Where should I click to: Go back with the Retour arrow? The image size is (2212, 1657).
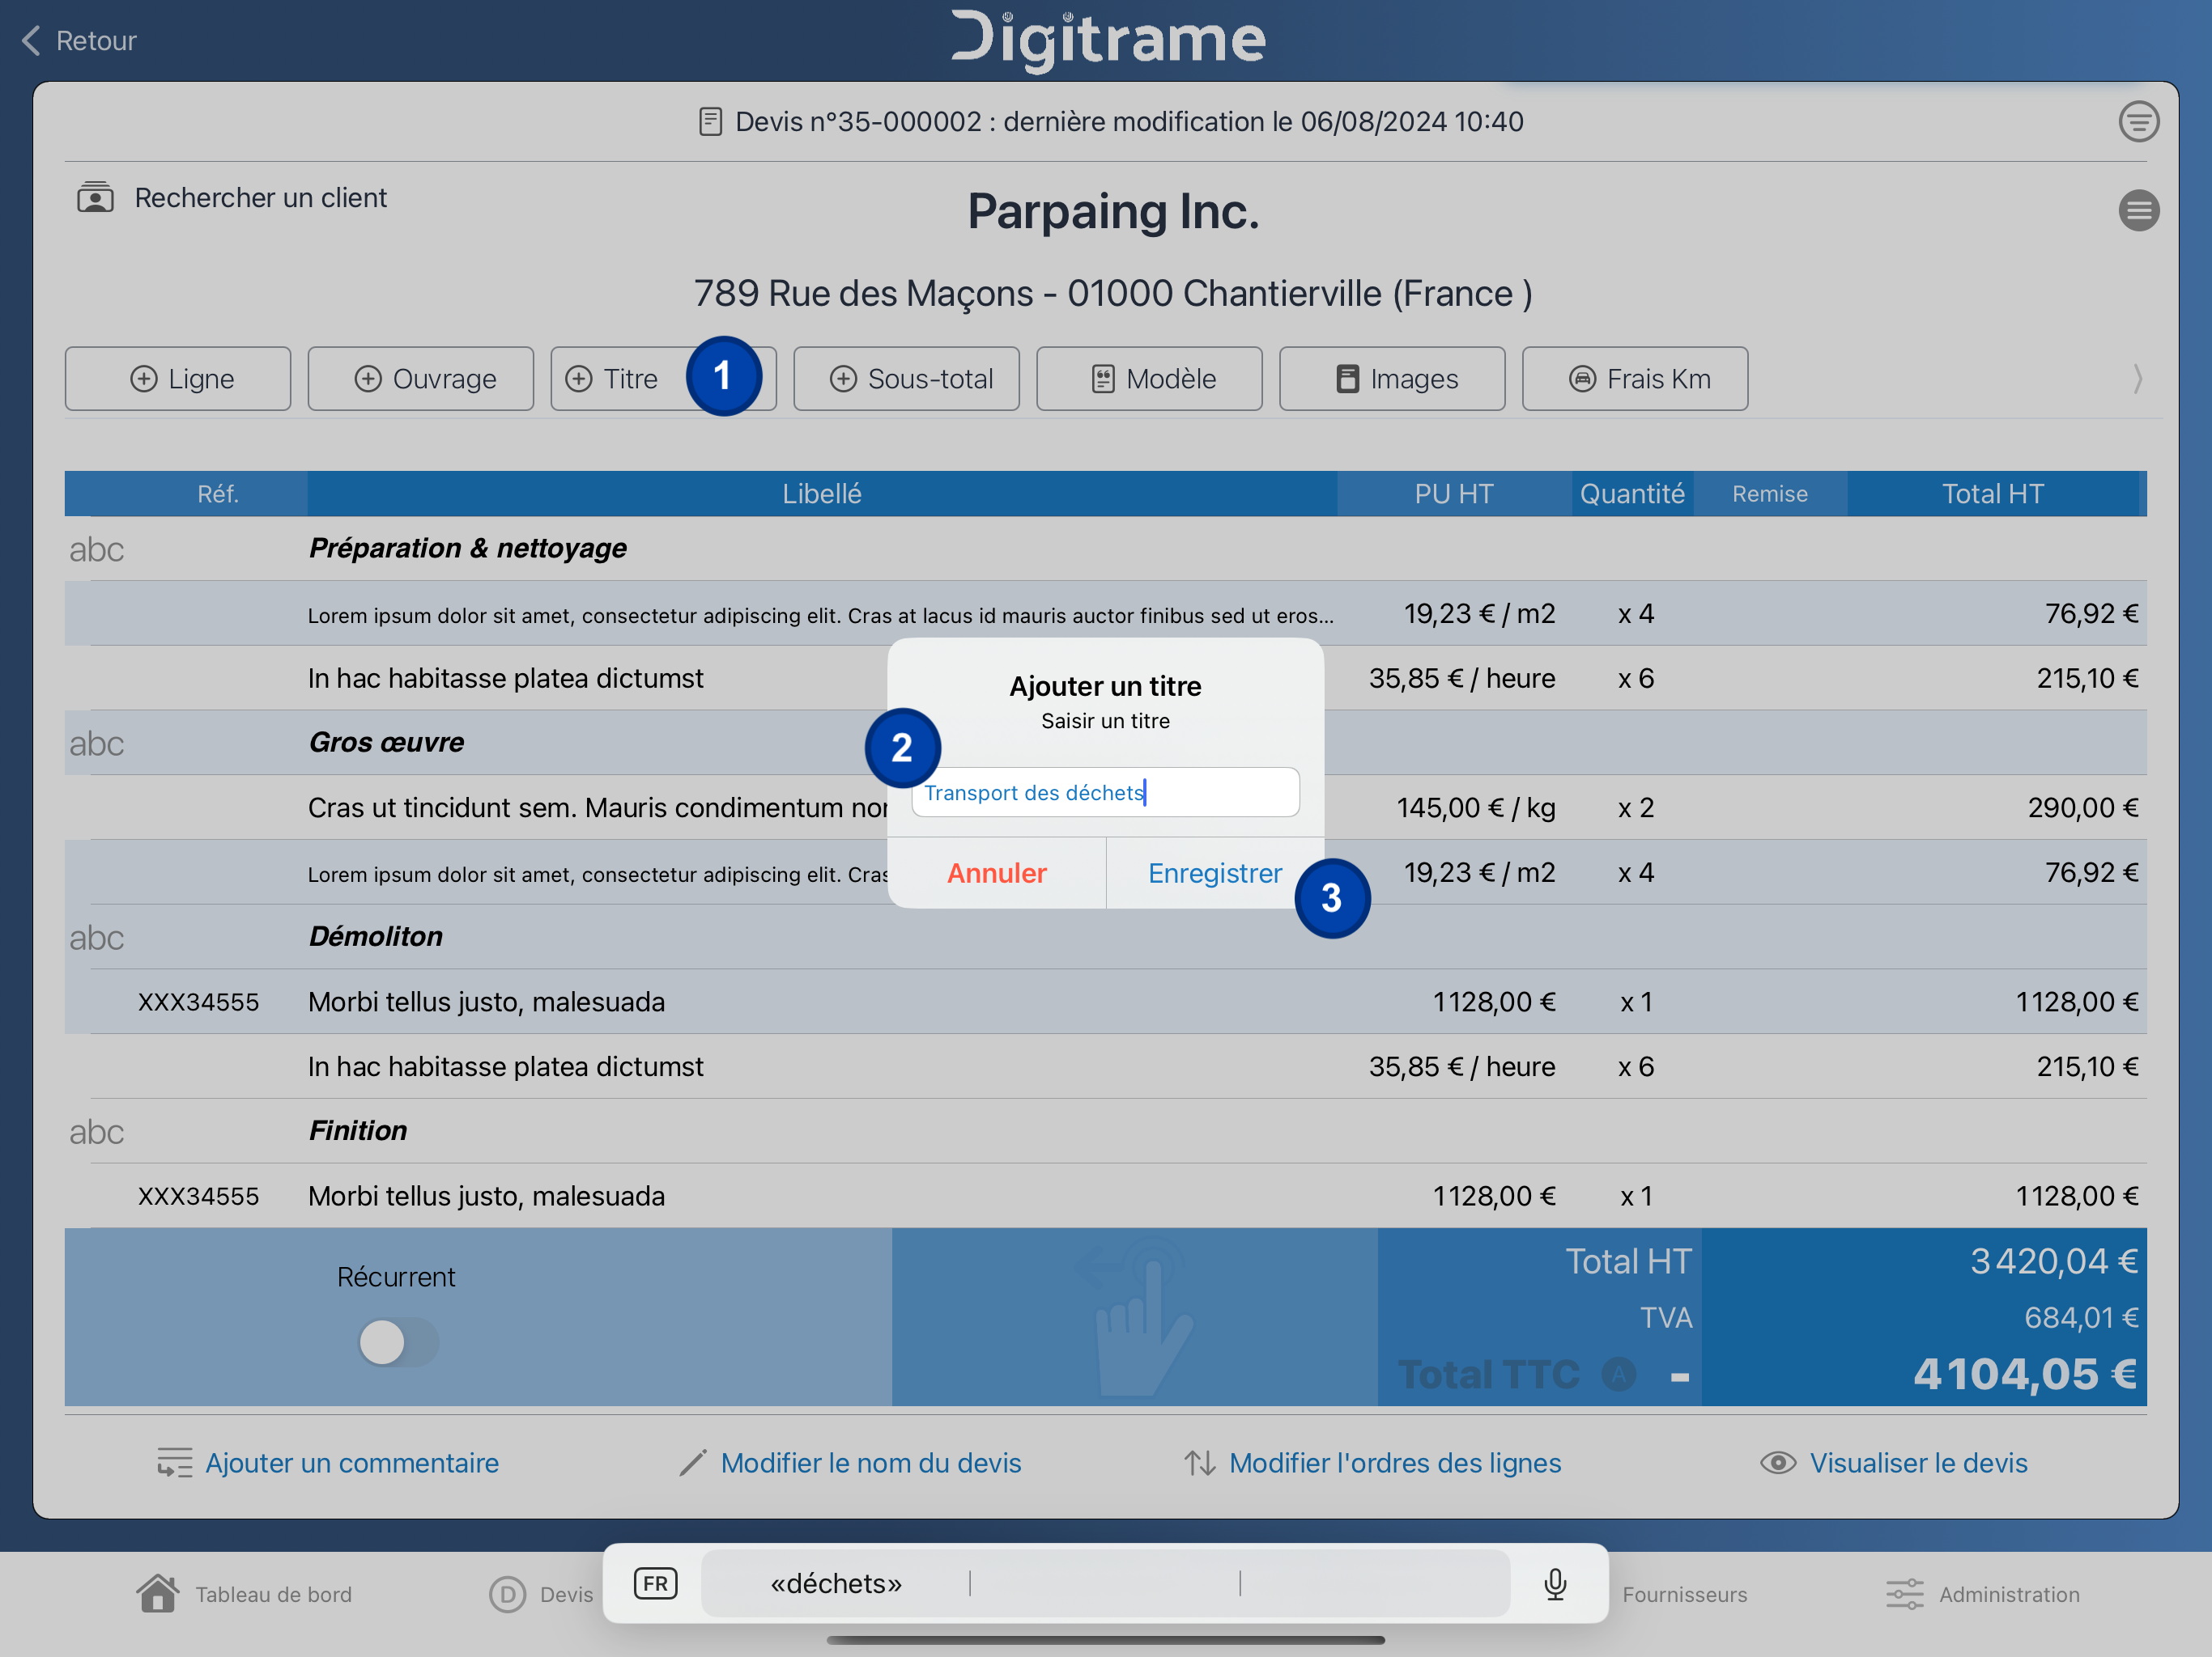click(78, 41)
